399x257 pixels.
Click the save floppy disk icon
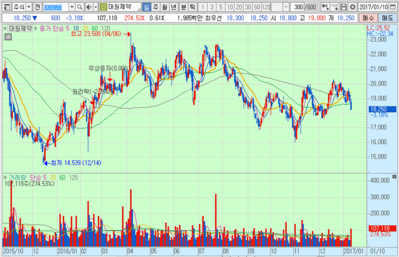[344, 7]
